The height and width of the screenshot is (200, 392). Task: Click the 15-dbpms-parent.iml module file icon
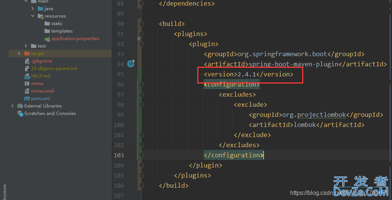pos(27,69)
